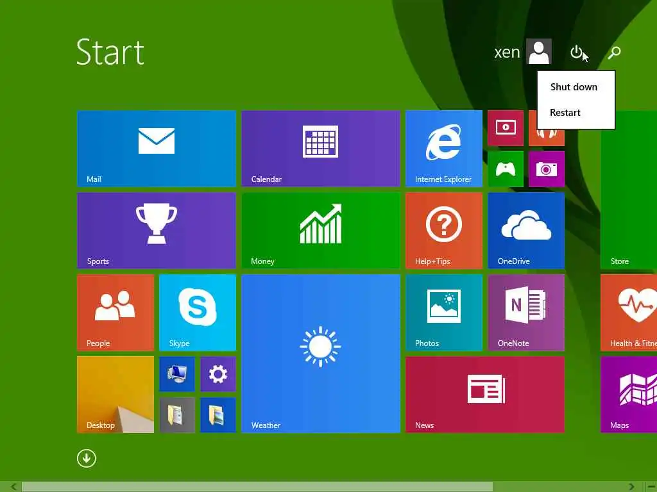Open the Weather tile
Screen dimensions: 657x492
(x=321, y=354)
